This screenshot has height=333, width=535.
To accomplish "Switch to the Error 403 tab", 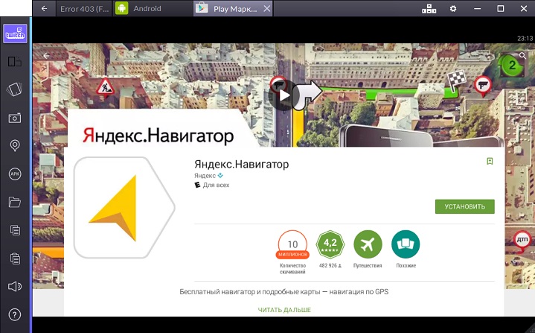I will pos(84,8).
